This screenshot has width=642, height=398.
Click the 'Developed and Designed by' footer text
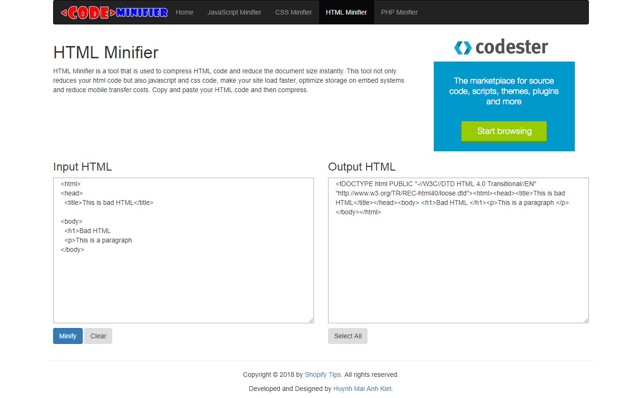pos(290,389)
